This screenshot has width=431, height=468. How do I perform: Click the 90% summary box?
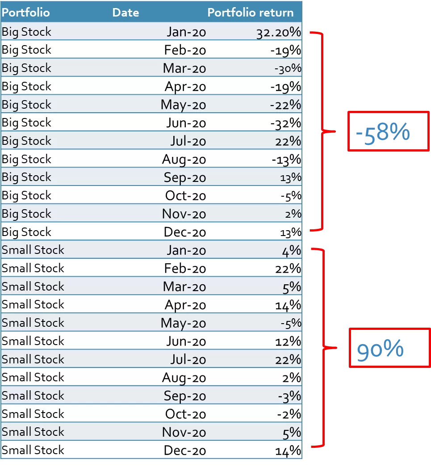pos(390,348)
